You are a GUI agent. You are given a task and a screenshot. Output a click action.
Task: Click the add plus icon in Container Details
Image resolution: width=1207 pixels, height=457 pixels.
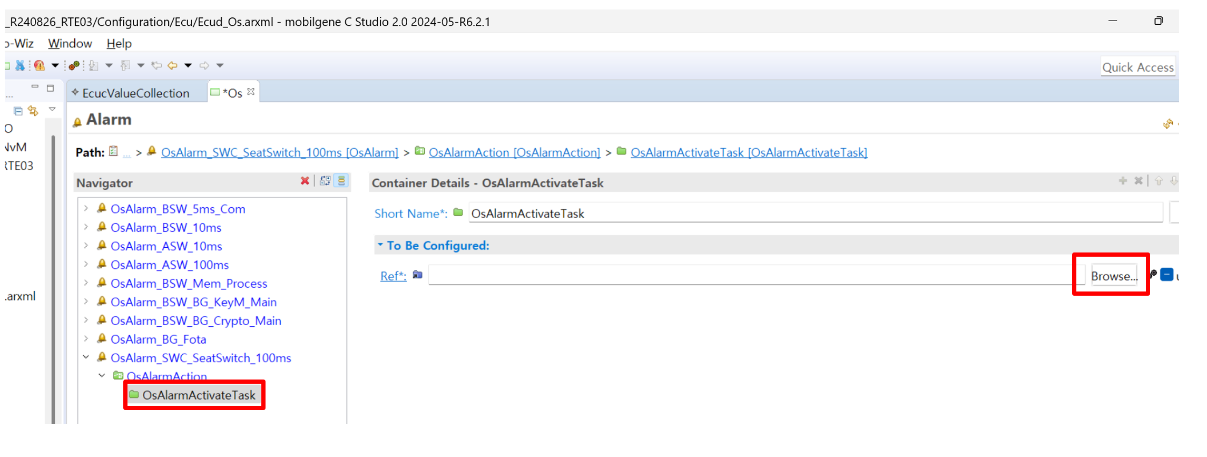[x=1123, y=181]
